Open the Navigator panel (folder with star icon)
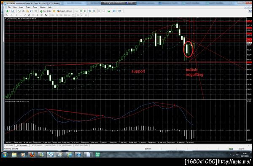253x166 pixels. point(27,11)
